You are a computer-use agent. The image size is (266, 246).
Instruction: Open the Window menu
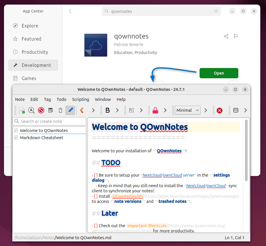pyautogui.click(x=103, y=99)
